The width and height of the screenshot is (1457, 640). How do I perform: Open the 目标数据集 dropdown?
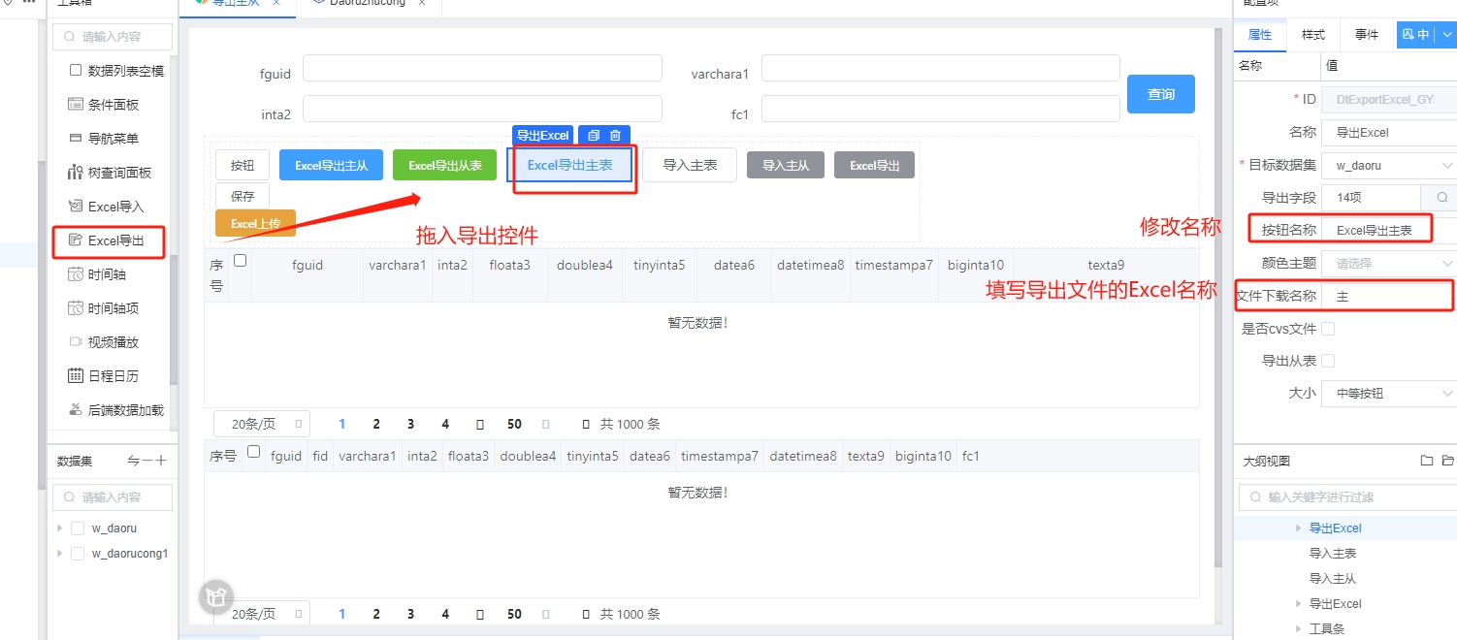click(1387, 166)
